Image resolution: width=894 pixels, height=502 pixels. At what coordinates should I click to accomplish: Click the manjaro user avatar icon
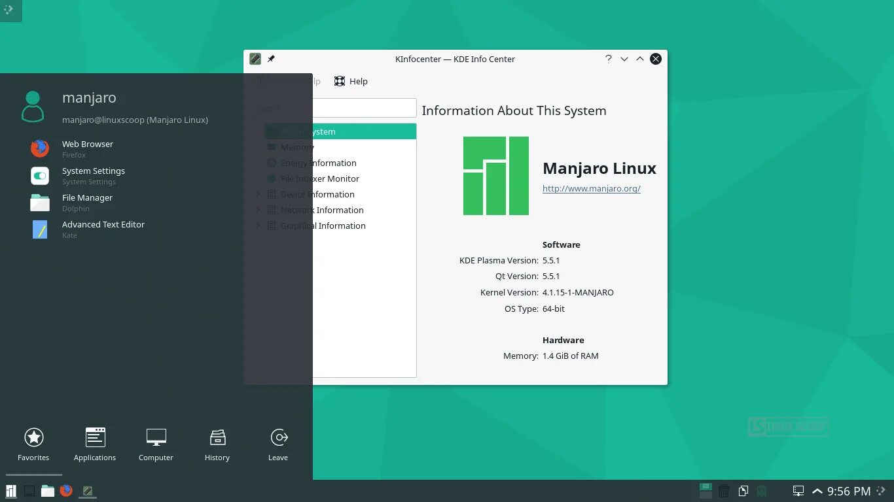click(33, 107)
